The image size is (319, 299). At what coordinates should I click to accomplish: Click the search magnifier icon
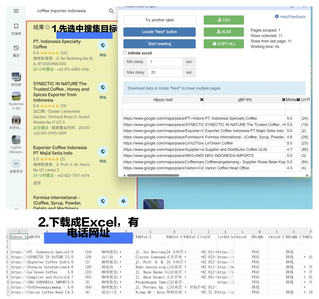pyautogui.click(x=111, y=11)
